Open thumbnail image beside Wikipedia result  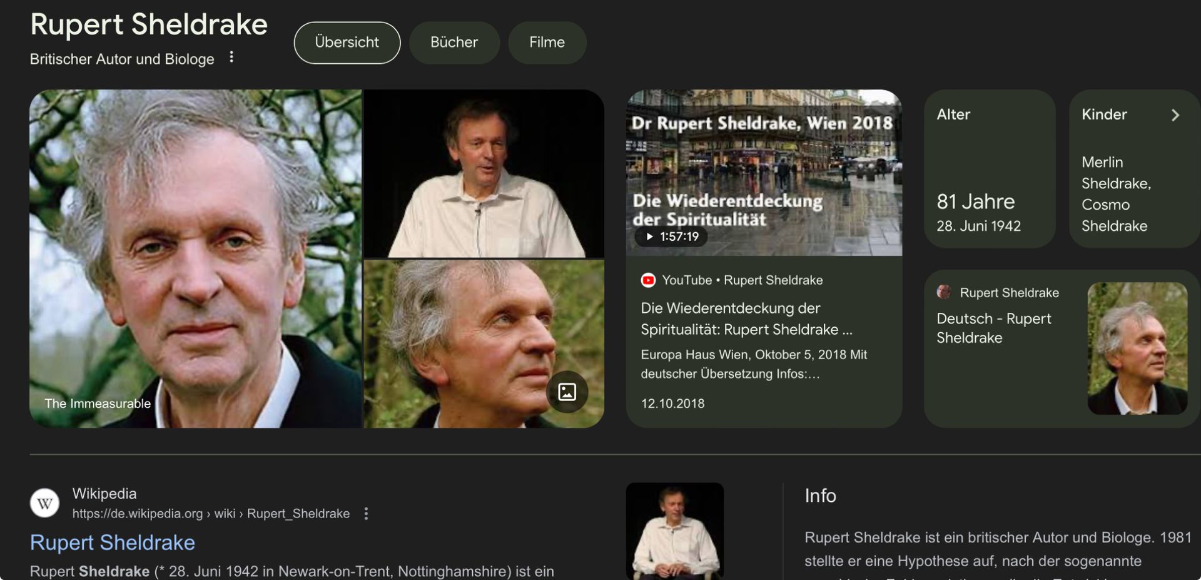click(x=674, y=531)
